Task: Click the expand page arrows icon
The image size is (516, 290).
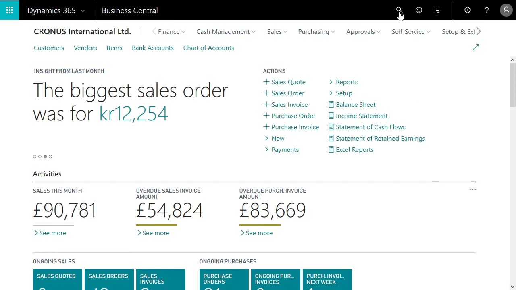Action: coord(476,48)
